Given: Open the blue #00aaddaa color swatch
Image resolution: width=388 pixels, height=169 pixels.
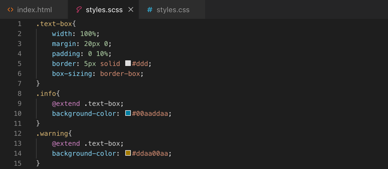Looking at the screenshot, I should 127,113.
